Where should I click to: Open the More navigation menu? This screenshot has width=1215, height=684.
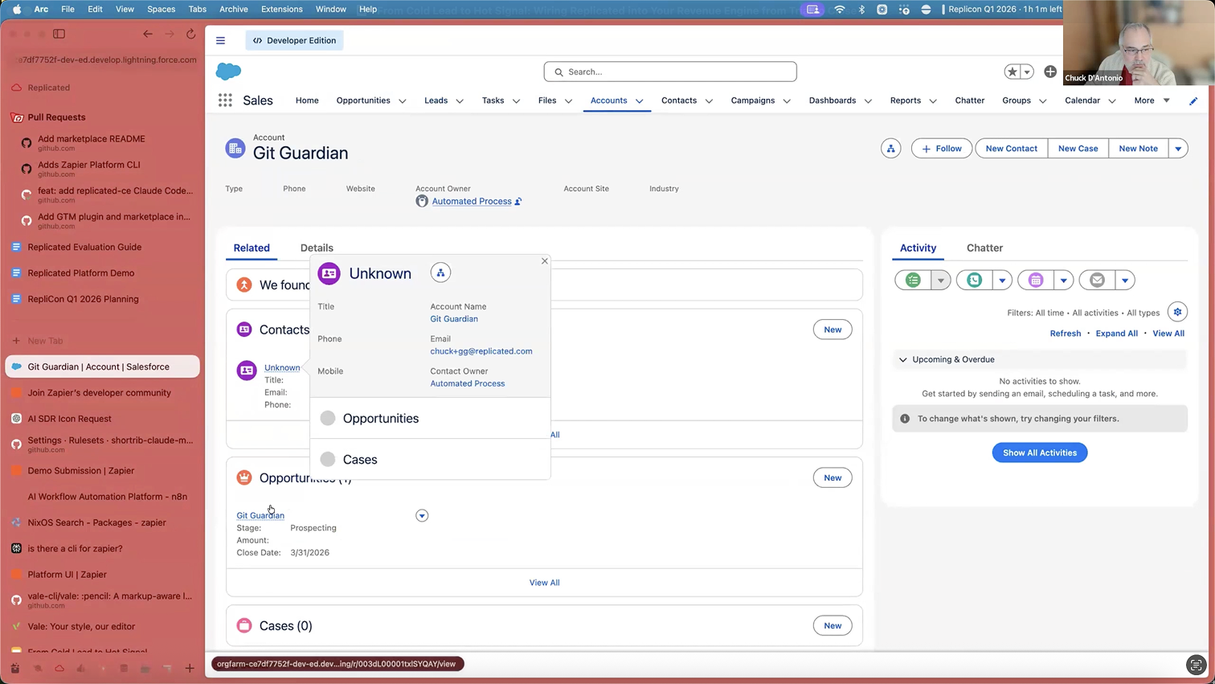click(x=1152, y=100)
